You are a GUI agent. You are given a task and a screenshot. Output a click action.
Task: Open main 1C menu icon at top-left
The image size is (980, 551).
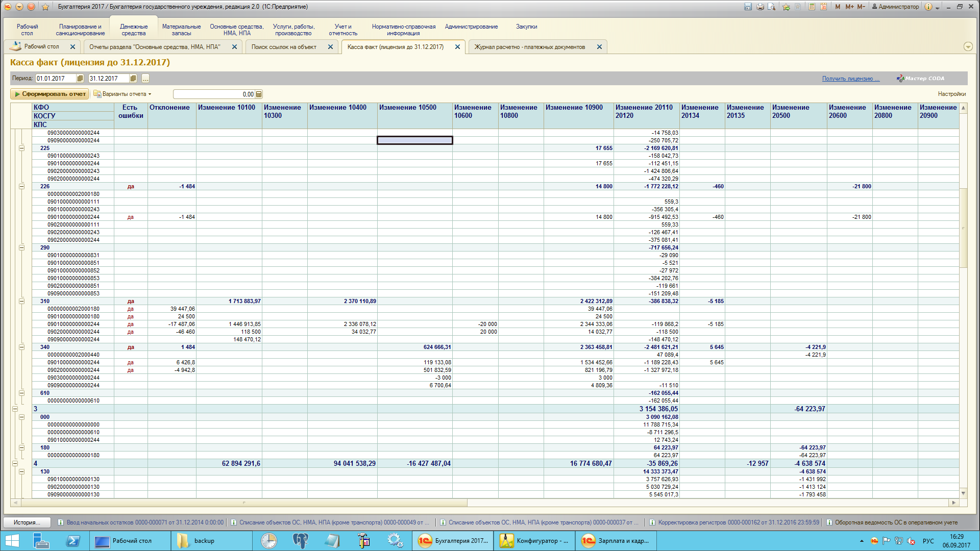(x=8, y=7)
